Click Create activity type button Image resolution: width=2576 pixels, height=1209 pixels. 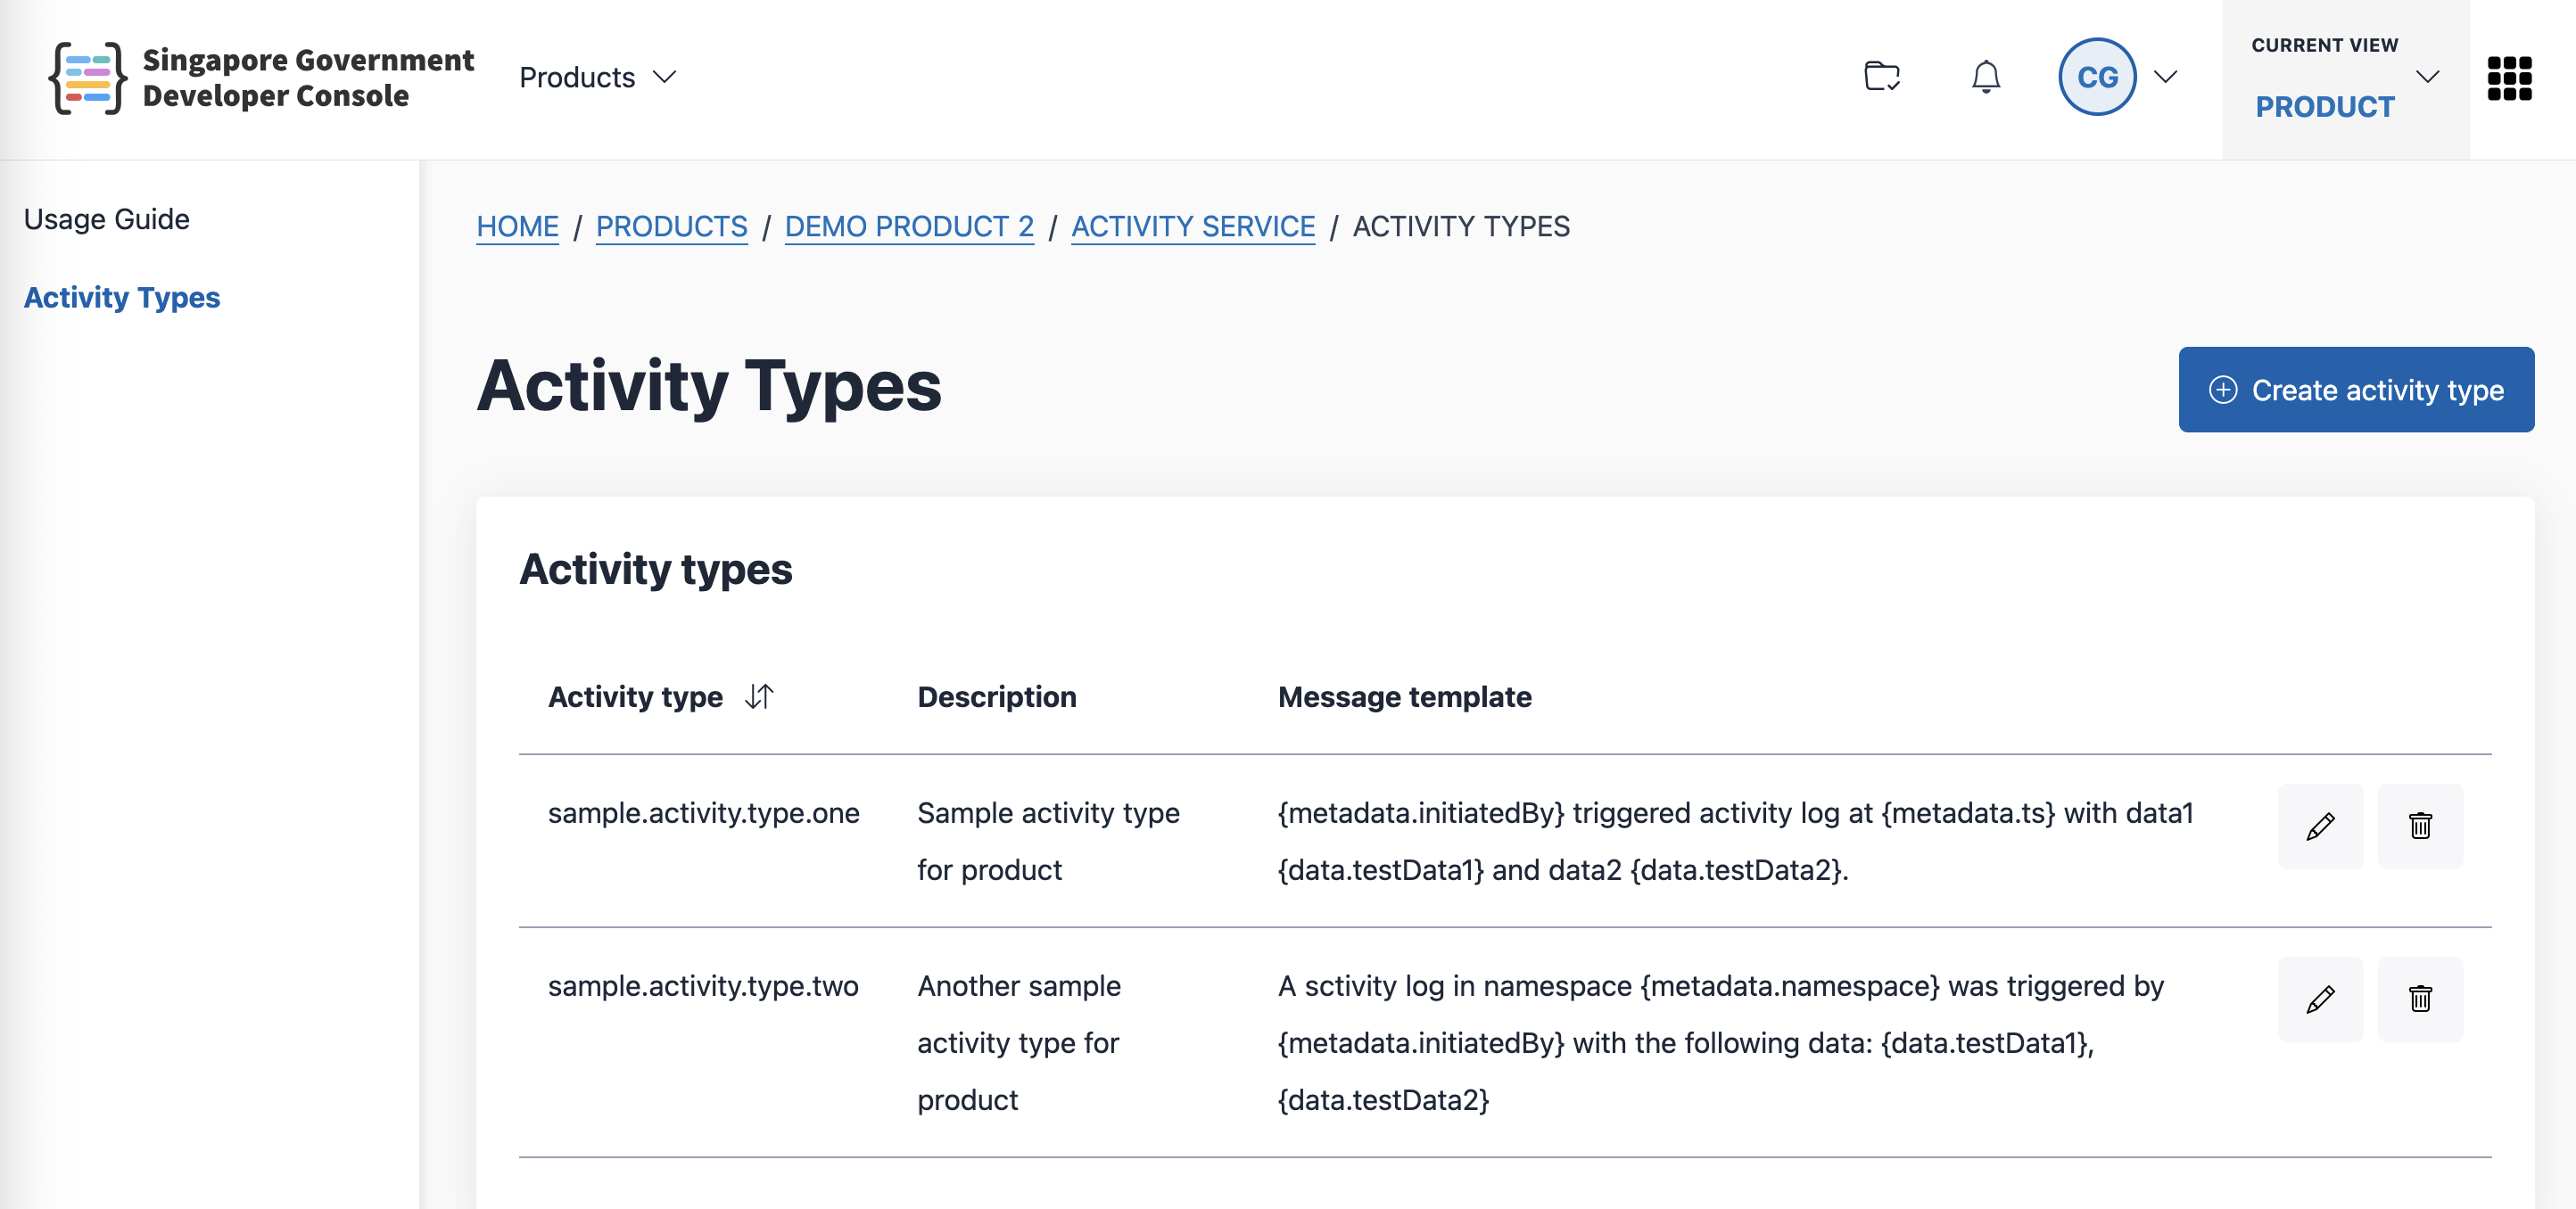coord(2356,390)
